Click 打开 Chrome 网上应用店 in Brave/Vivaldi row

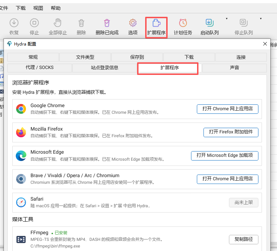[x=228, y=179]
